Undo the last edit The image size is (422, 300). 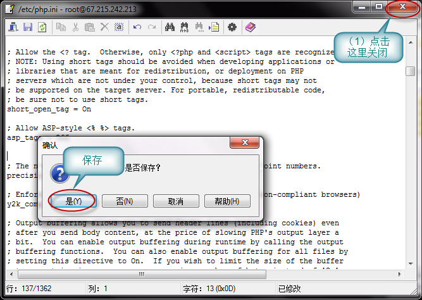[x=137, y=27]
